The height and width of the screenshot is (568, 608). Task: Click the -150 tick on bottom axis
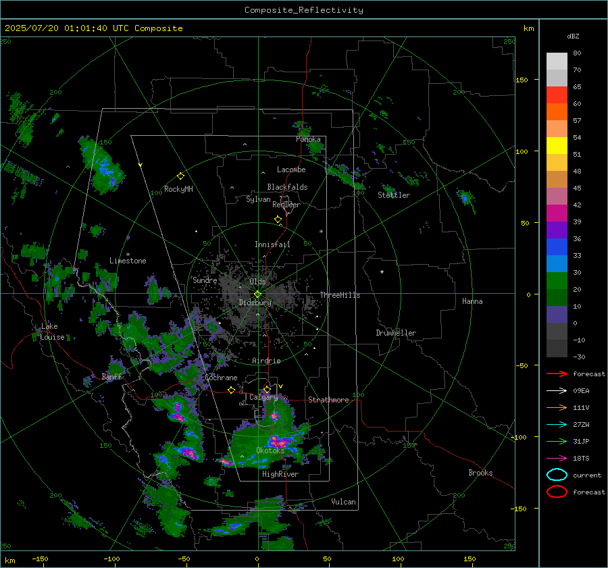(40, 559)
